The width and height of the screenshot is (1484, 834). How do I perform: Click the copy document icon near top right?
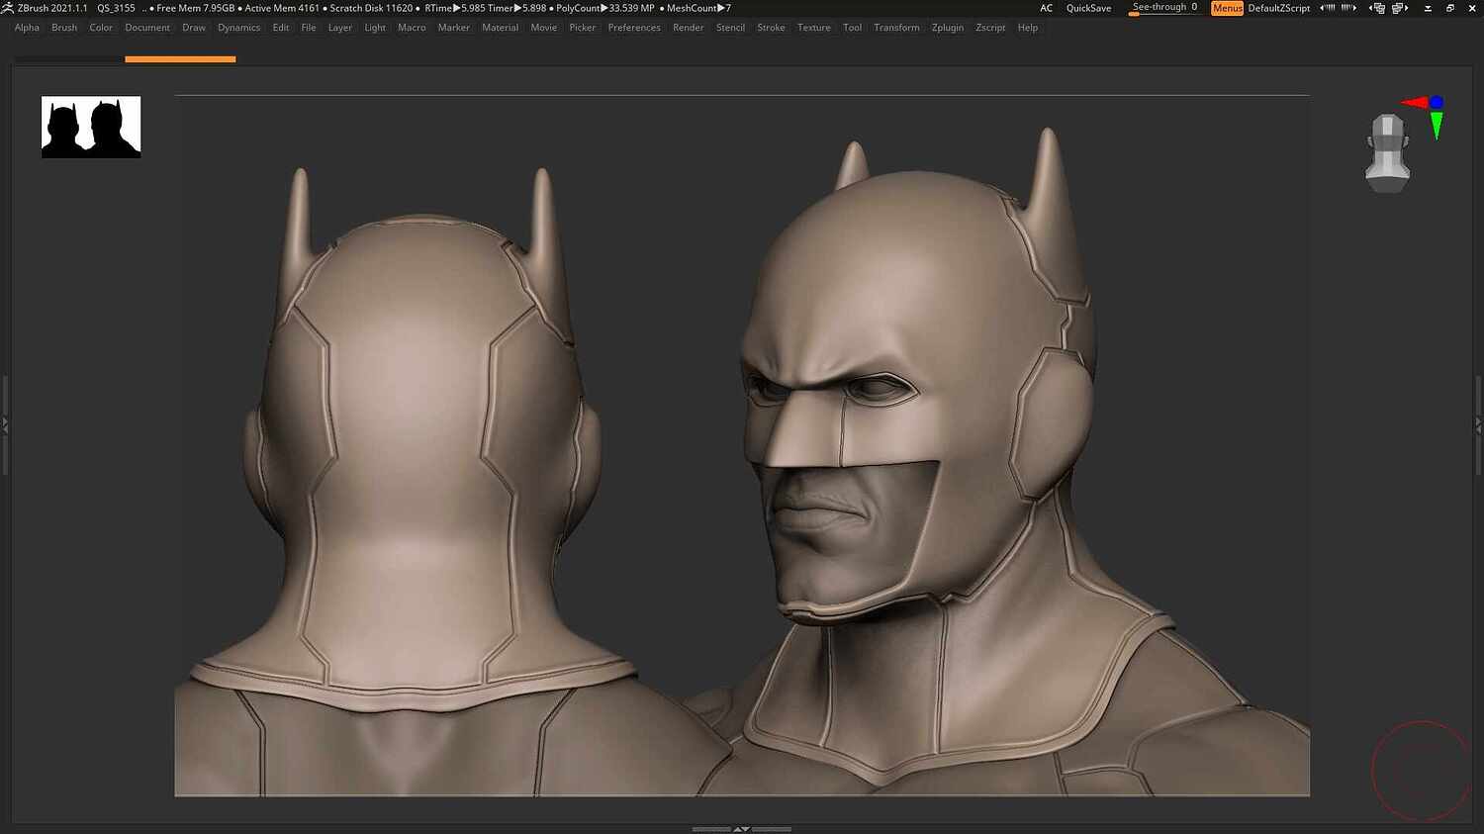[1378, 8]
